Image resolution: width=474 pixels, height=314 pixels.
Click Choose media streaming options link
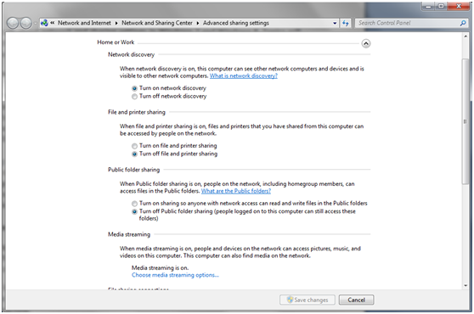coord(175,275)
